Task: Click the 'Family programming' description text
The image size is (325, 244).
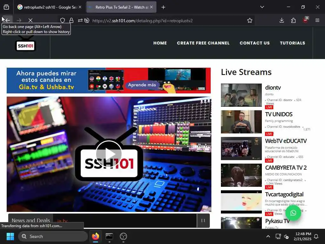Action: coord(279,121)
